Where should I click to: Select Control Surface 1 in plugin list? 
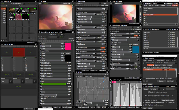[160, 14]
